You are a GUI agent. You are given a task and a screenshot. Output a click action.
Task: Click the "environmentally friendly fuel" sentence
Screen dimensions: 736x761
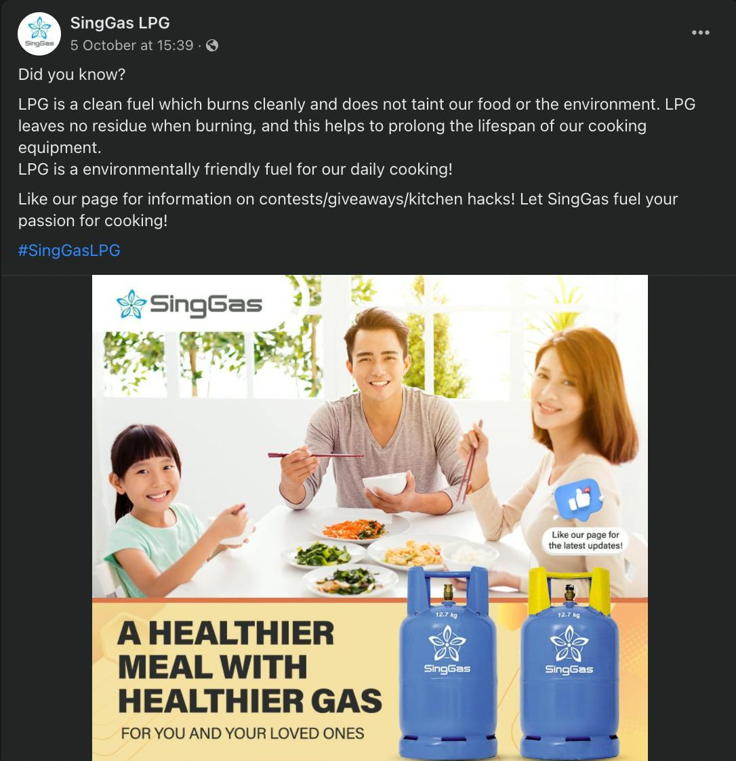tap(235, 169)
